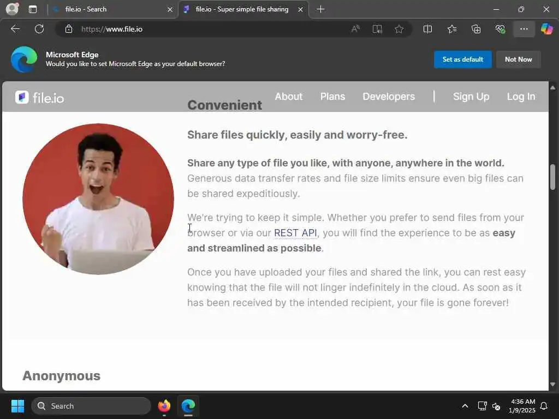559x419 pixels.
Task: Open Split screen view
Action: pyautogui.click(x=427, y=29)
